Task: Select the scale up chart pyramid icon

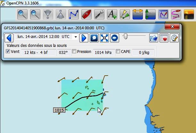Action: click(61, 14)
